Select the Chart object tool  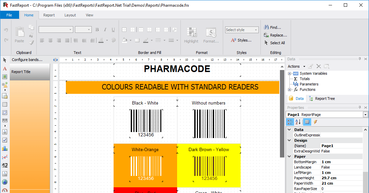tap(5, 148)
